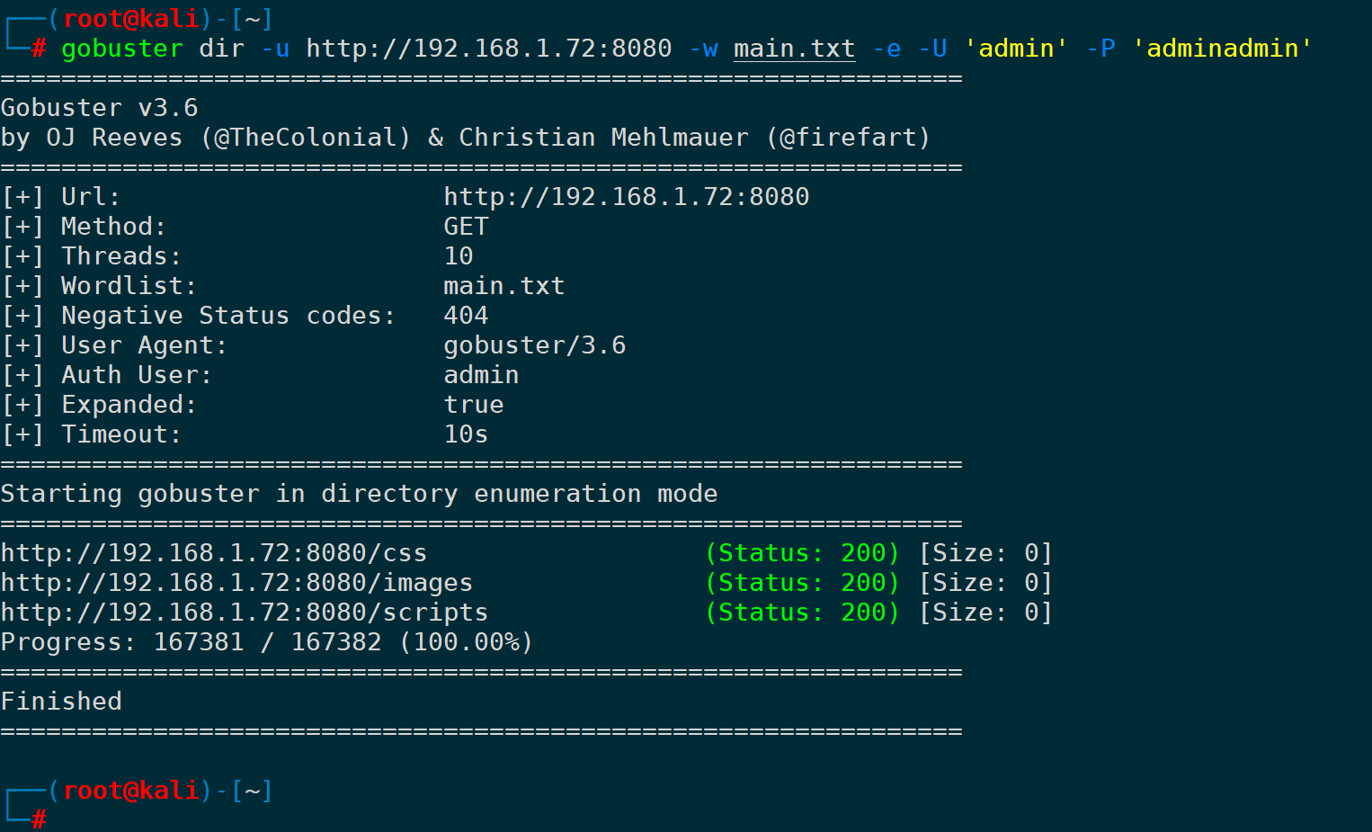Click the User Agent value gobuster/3.6

tap(535, 345)
